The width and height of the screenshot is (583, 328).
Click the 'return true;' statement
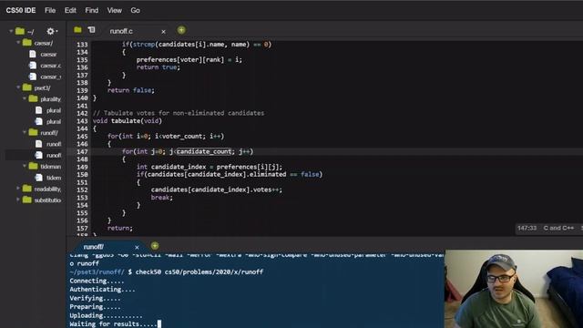pyautogui.click(x=158, y=67)
